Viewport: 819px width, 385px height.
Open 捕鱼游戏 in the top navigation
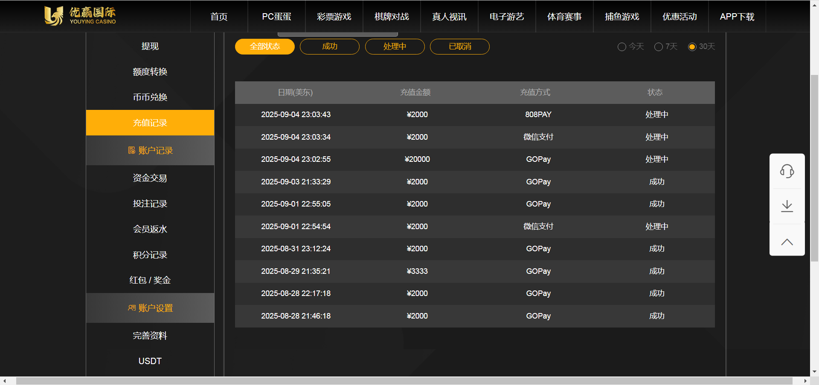click(x=622, y=17)
